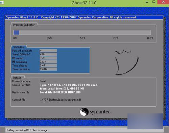
Task: Click the blue filled portion of progress bar
Action: point(16,33)
